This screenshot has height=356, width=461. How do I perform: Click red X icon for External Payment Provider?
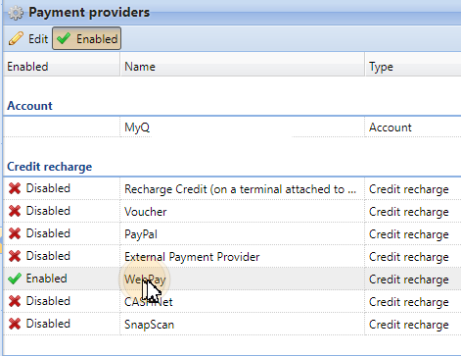(15, 256)
